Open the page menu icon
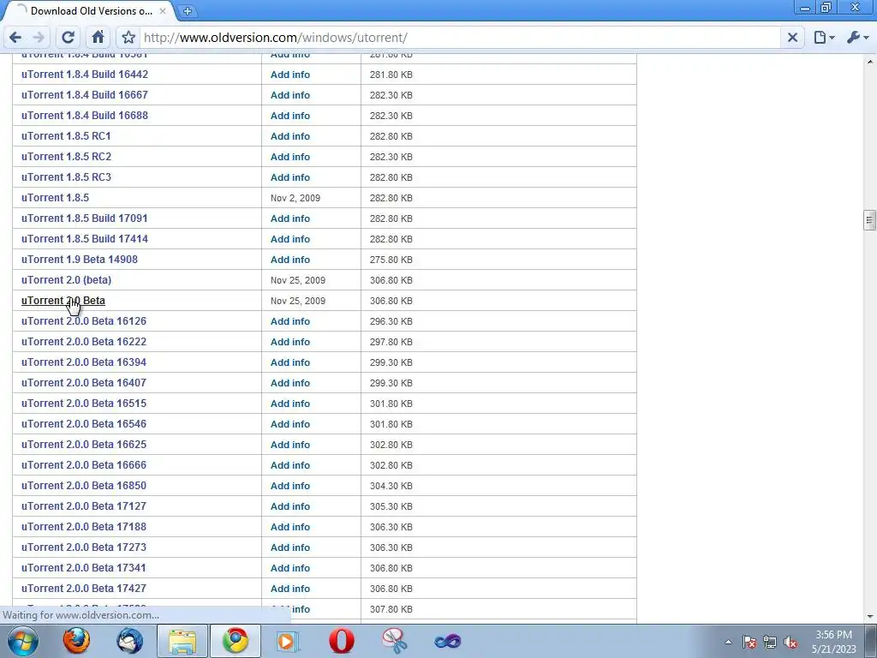Viewport: 877px width, 658px height. click(x=824, y=38)
